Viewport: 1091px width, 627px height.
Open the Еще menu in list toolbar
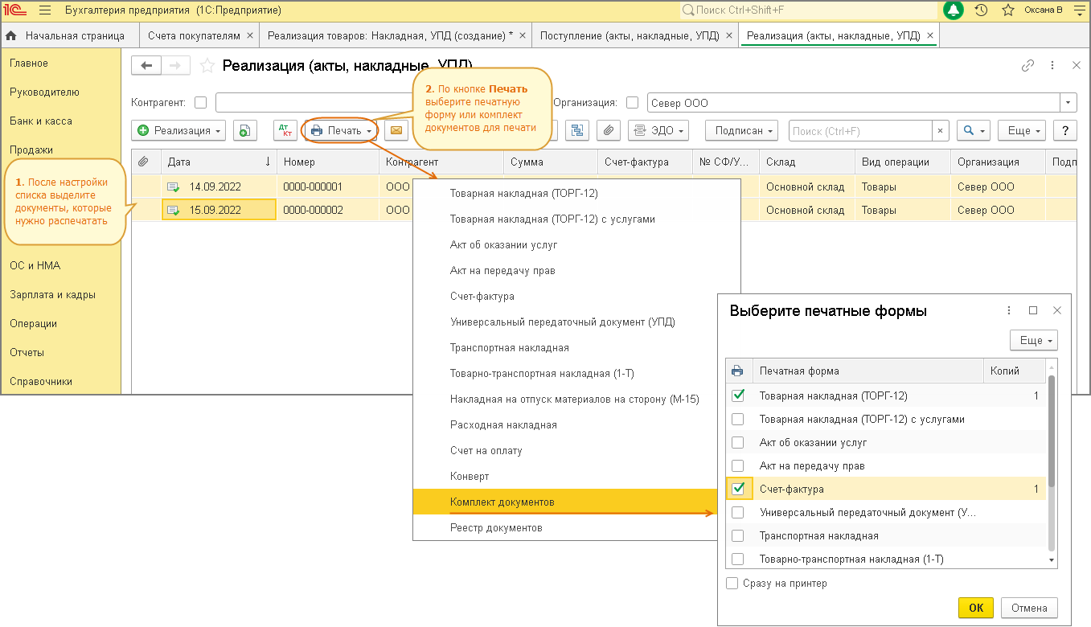coord(1022,130)
